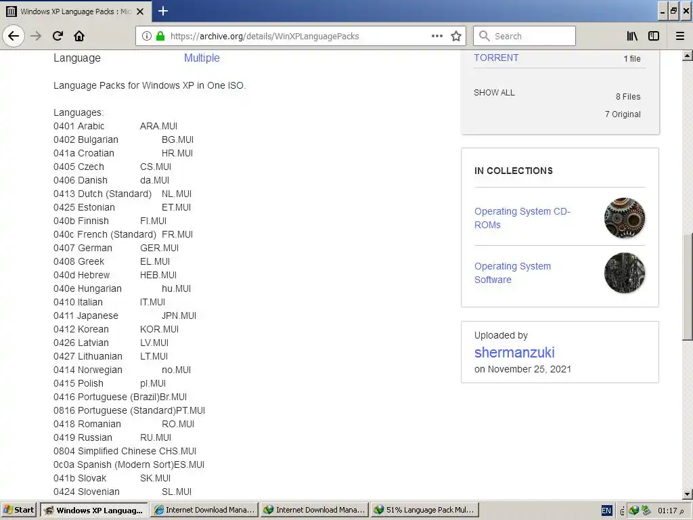The height and width of the screenshot is (520, 693).
Task: Click the '8 Files' count text
Action: pyautogui.click(x=628, y=96)
